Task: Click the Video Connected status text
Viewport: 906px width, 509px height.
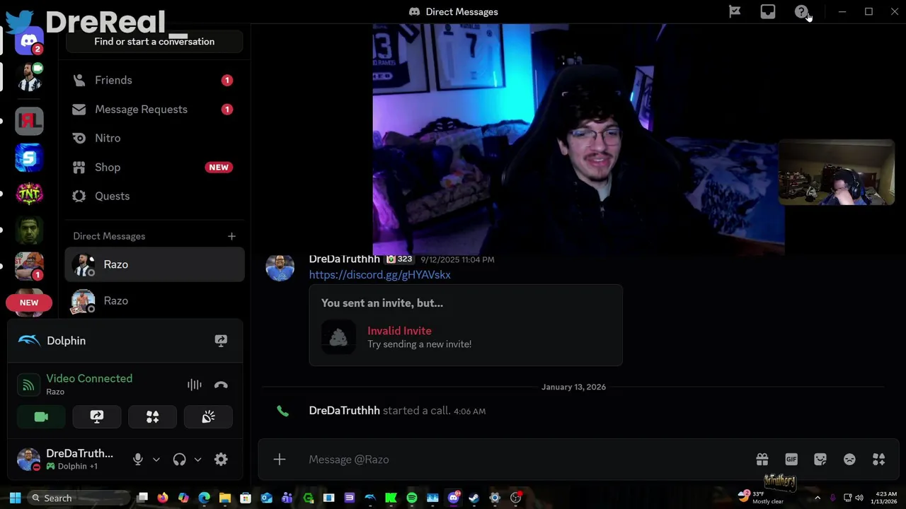Action: point(89,378)
